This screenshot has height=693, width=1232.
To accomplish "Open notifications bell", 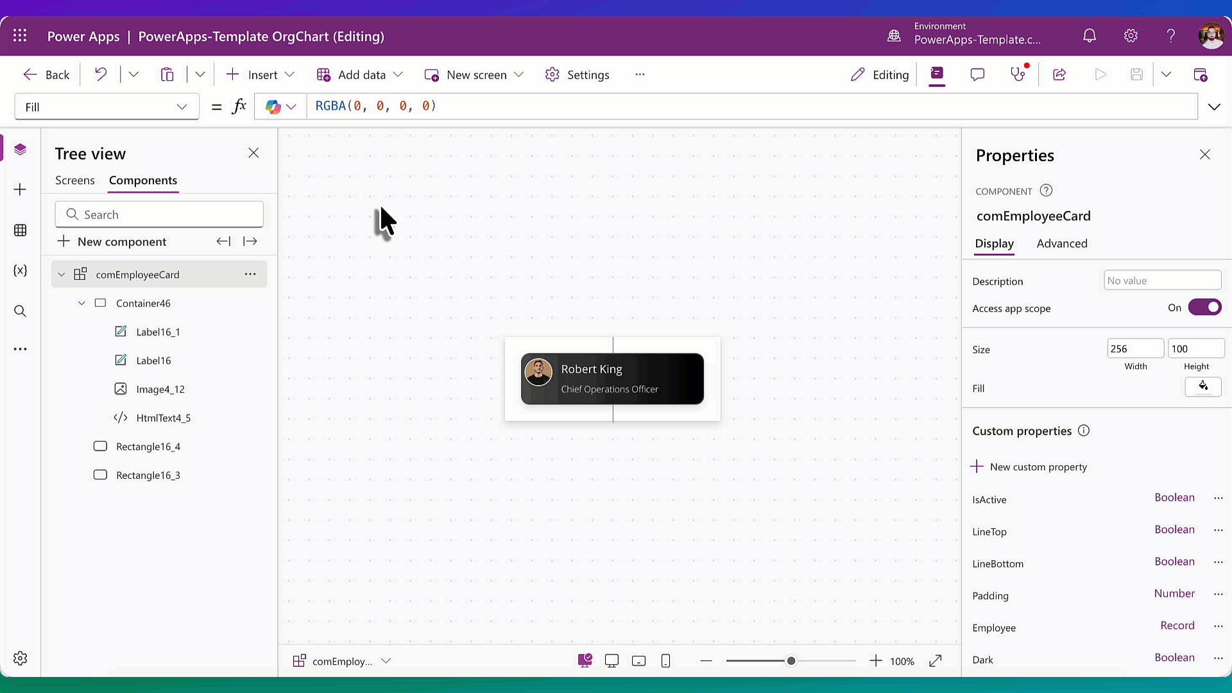I will coord(1090,36).
